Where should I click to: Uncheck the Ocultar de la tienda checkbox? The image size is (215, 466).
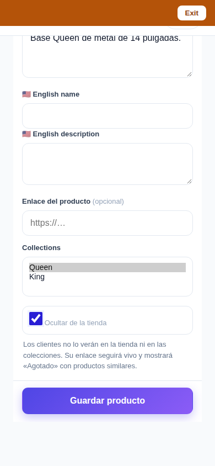tap(36, 319)
